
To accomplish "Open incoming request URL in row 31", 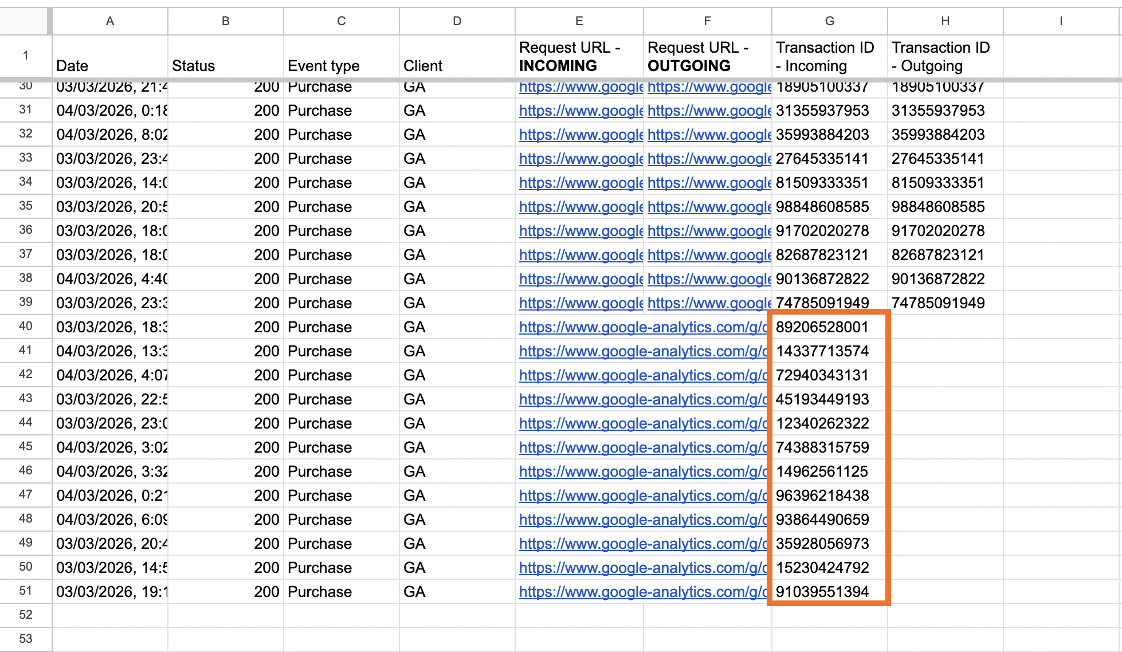I will pyautogui.click(x=580, y=111).
